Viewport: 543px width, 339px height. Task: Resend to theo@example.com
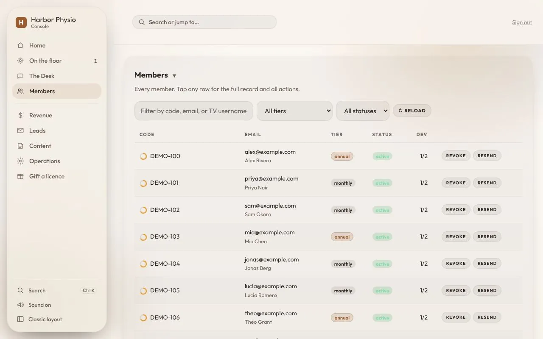click(487, 317)
